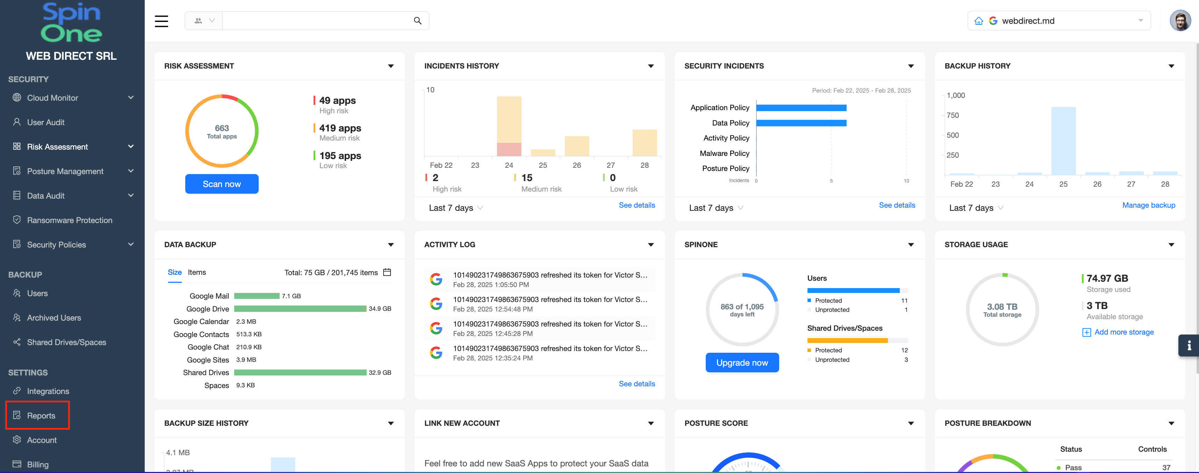Open the user profile avatar
Image resolution: width=1199 pixels, height=473 pixels.
coord(1180,21)
